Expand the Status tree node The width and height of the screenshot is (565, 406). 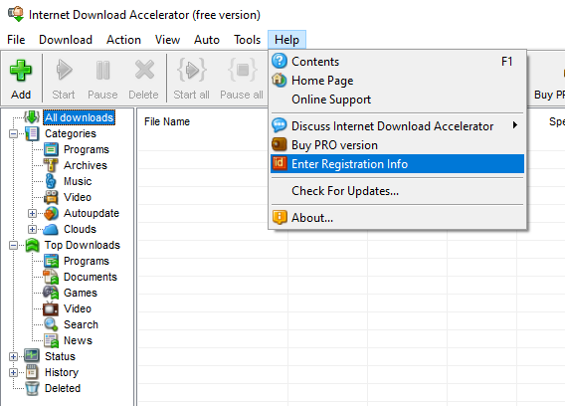[x=13, y=356]
